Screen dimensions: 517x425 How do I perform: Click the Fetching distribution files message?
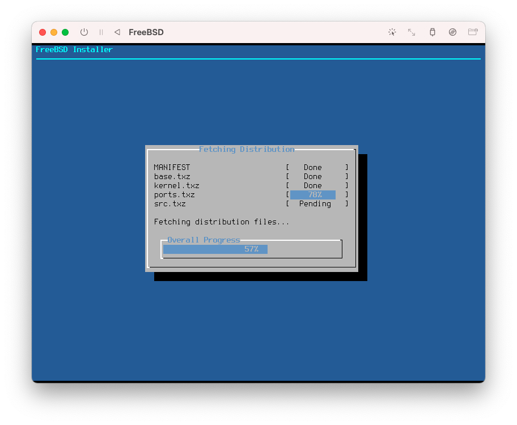tap(221, 222)
